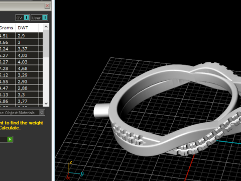
Task: Click the scroll down arrow of materials list
Action: (46, 104)
